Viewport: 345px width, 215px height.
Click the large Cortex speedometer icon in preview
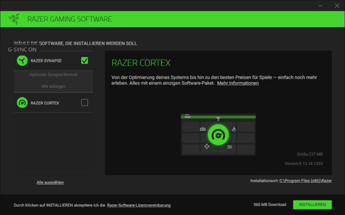[218, 135]
